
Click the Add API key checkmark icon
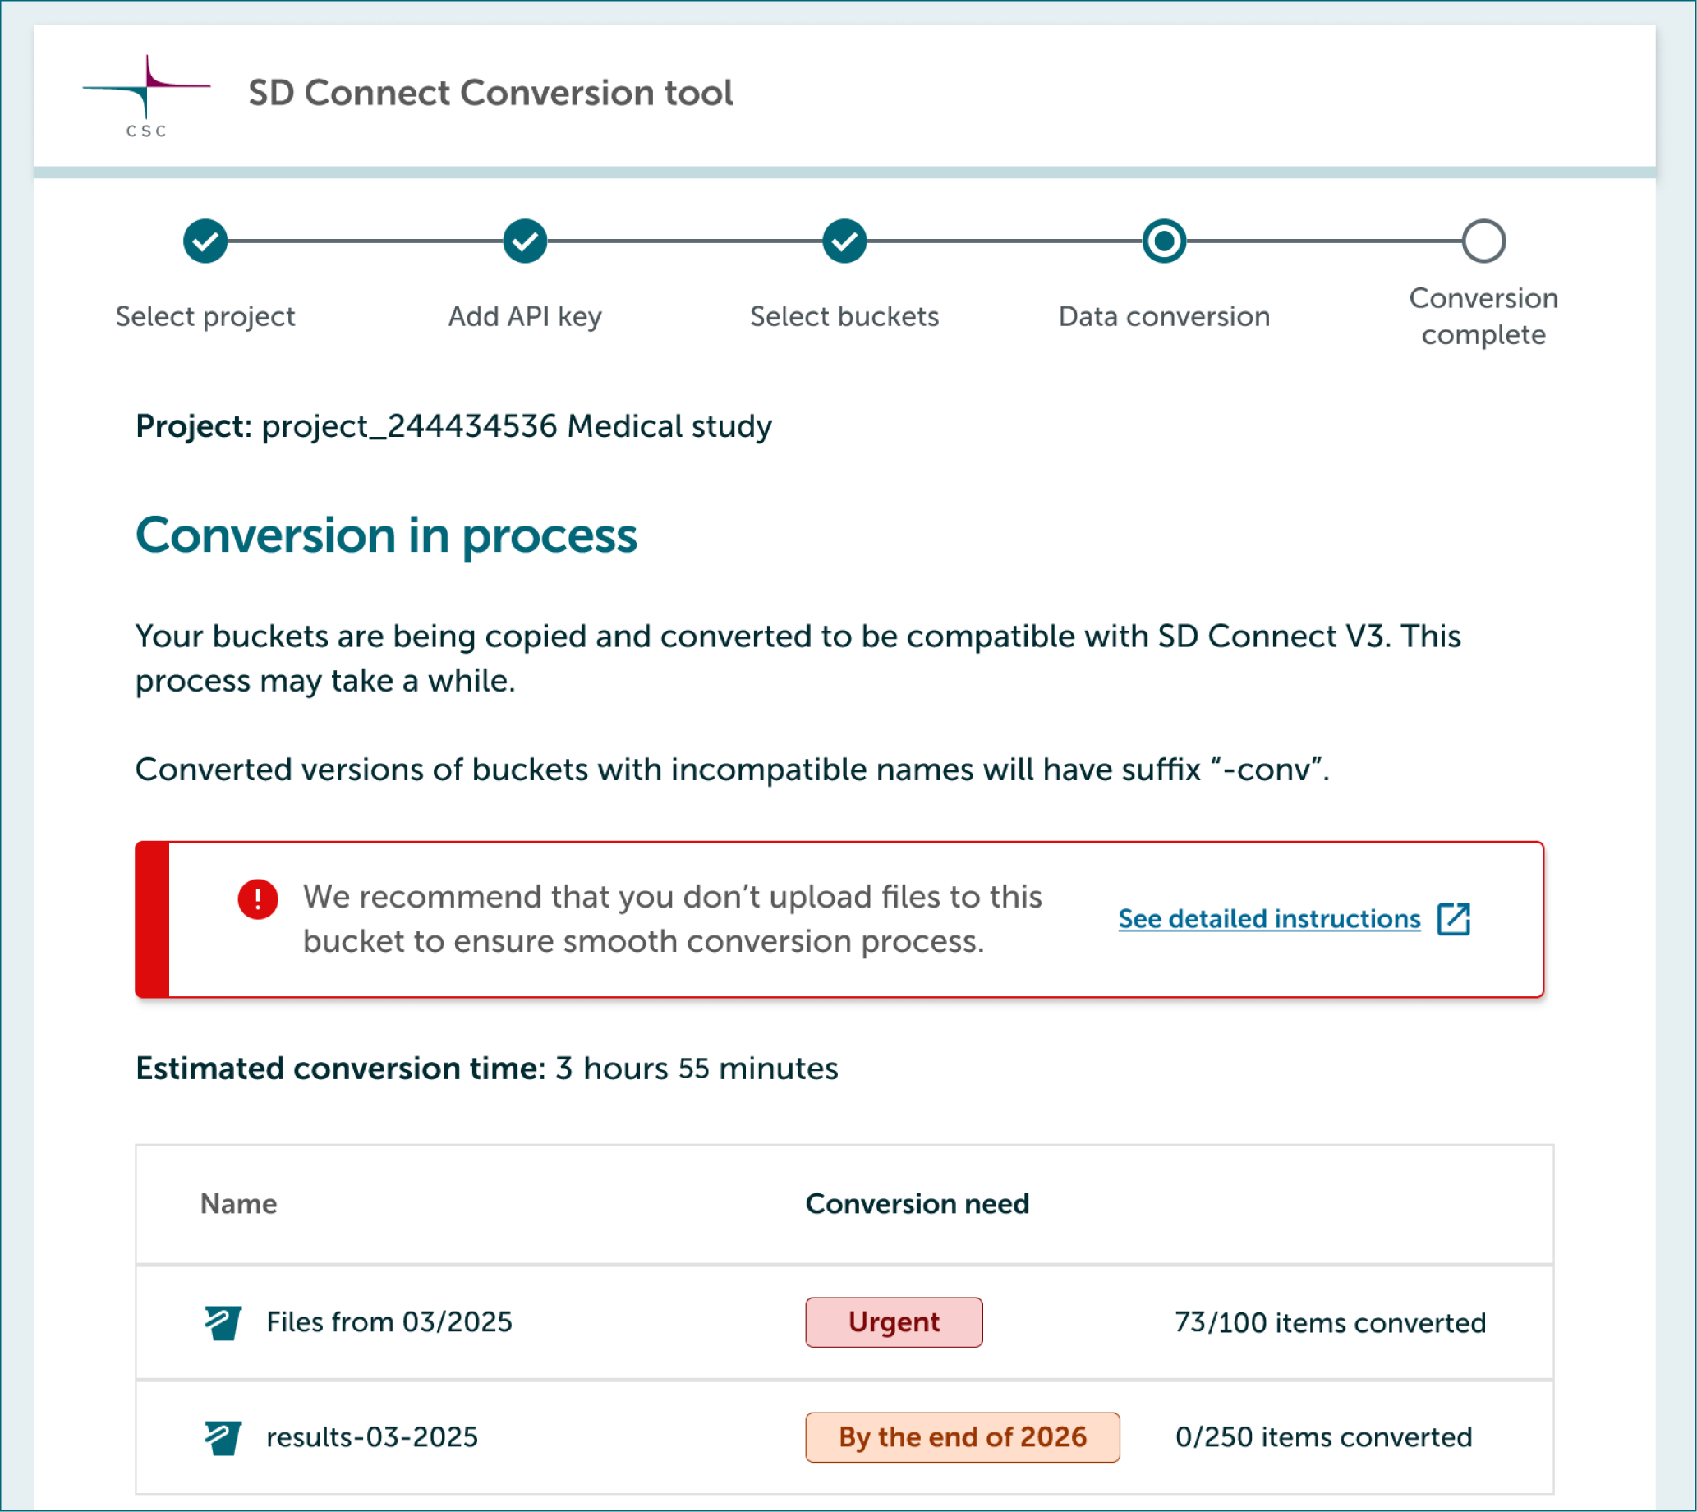click(523, 241)
